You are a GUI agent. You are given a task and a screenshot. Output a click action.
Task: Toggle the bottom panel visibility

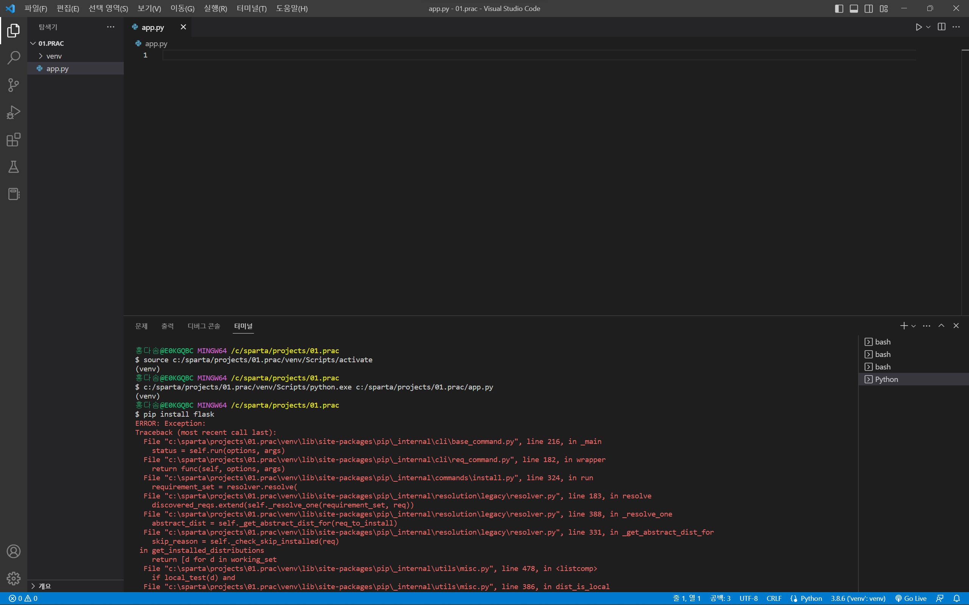(854, 8)
